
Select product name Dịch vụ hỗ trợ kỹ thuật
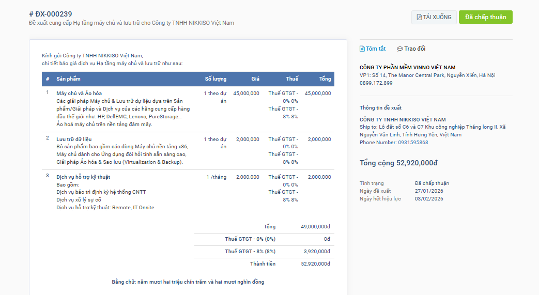tap(83, 177)
